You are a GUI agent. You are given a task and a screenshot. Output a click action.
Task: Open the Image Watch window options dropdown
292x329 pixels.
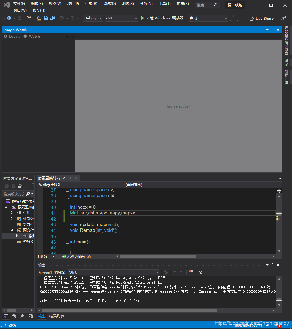267,30
